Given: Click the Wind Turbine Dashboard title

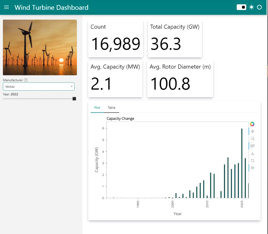Looking at the screenshot, I should [x=51, y=7].
